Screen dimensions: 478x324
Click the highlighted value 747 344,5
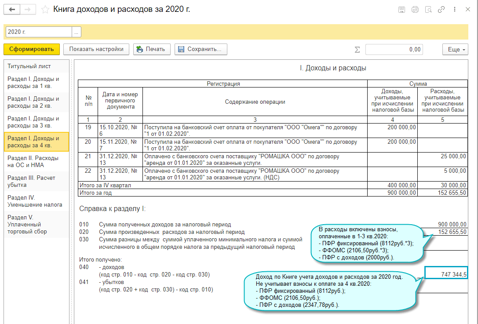coord(446,272)
